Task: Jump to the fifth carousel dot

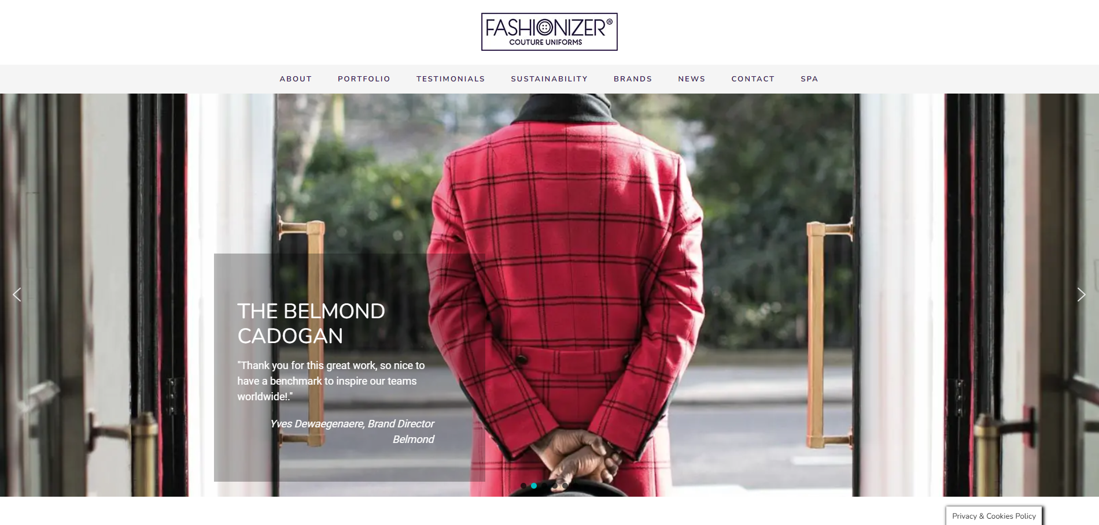Action: pyautogui.click(x=565, y=486)
